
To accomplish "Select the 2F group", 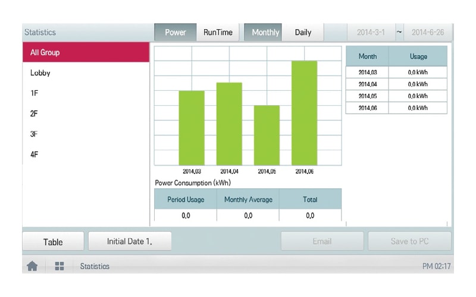I will (86, 113).
